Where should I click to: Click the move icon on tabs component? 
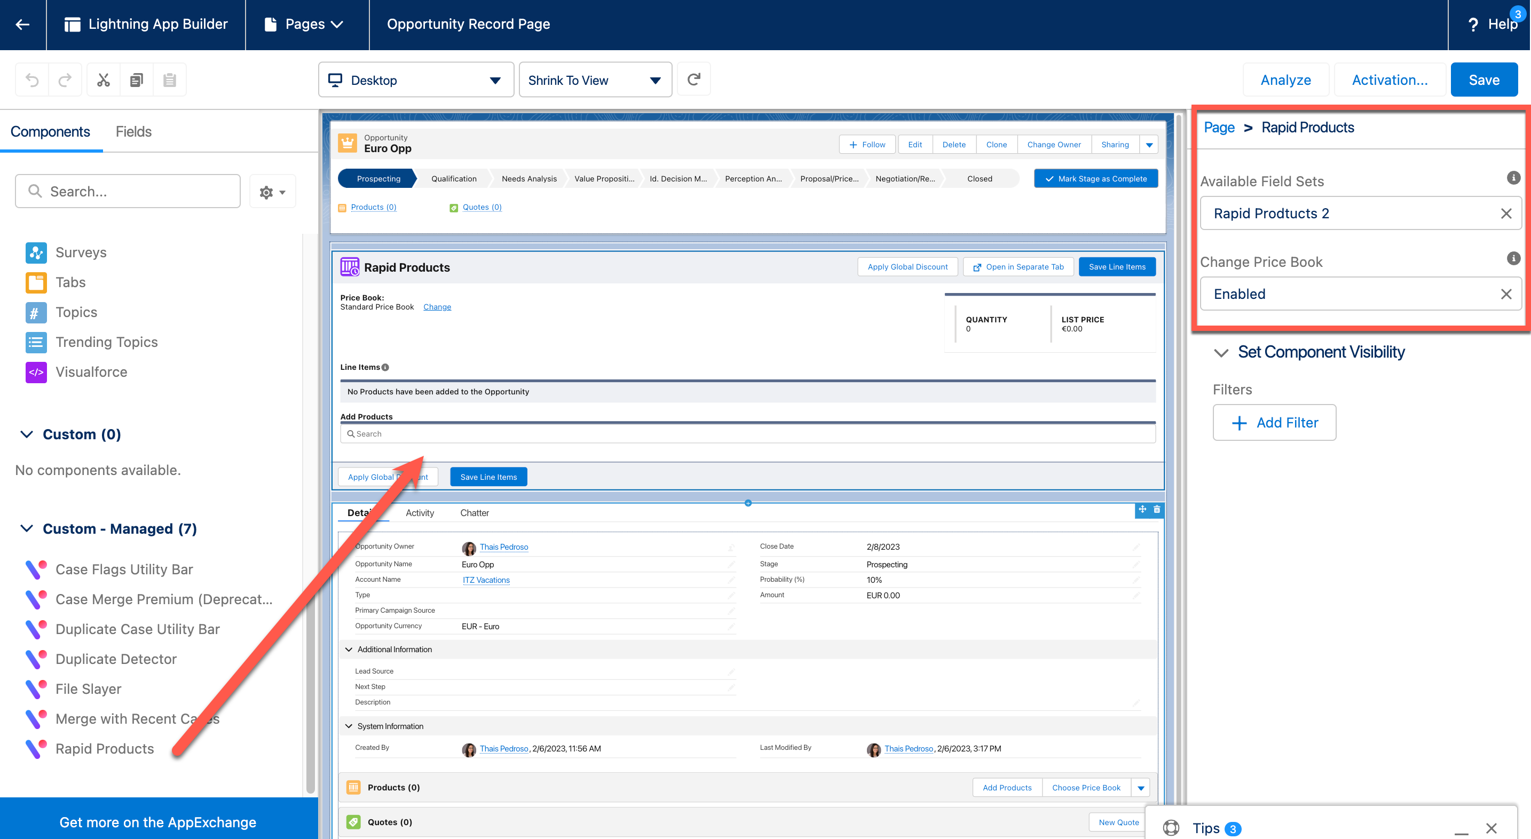tap(1142, 509)
